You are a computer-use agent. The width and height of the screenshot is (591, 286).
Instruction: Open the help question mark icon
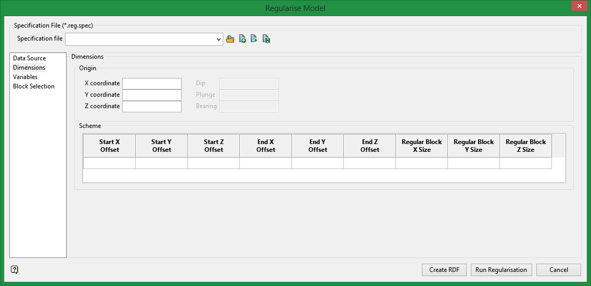(15, 269)
